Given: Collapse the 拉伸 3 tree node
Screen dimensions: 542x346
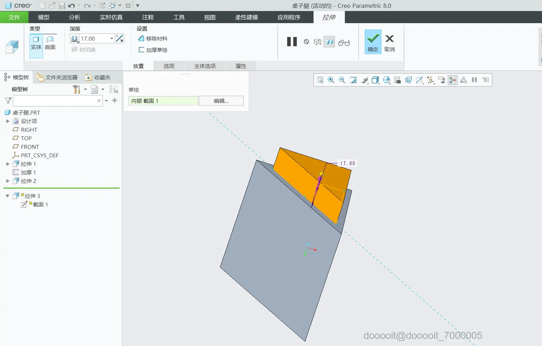Looking at the screenshot, I should point(7,196).
